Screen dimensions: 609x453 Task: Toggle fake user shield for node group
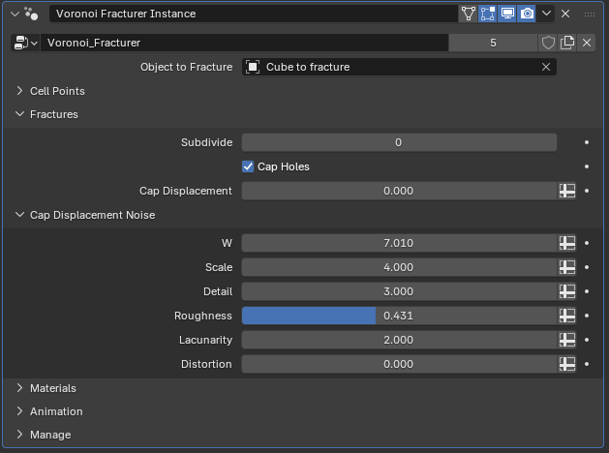[x=548, y=43]
